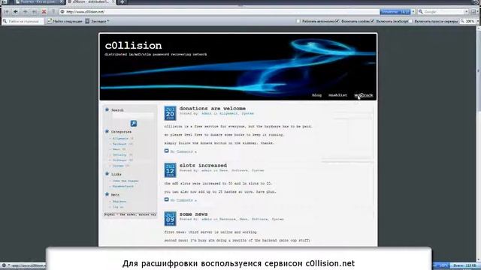The image size is (481, 270).
Task: Click admin author link on donations post
Action: (x=207, y=113)
